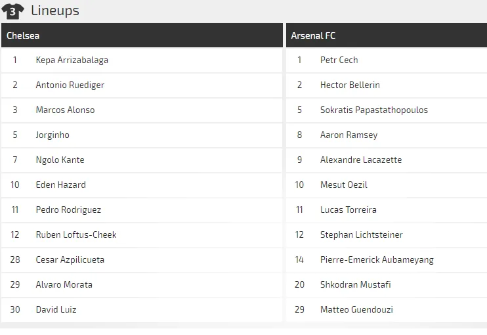
Task: Click Ngolo Kante's name
Action: [x=60, y=160]
